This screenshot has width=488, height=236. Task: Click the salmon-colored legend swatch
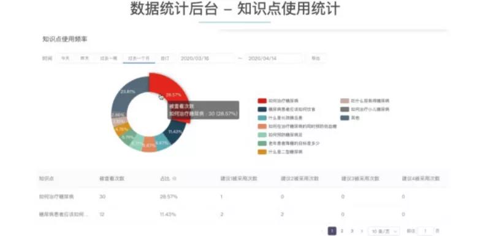[262, 127]
